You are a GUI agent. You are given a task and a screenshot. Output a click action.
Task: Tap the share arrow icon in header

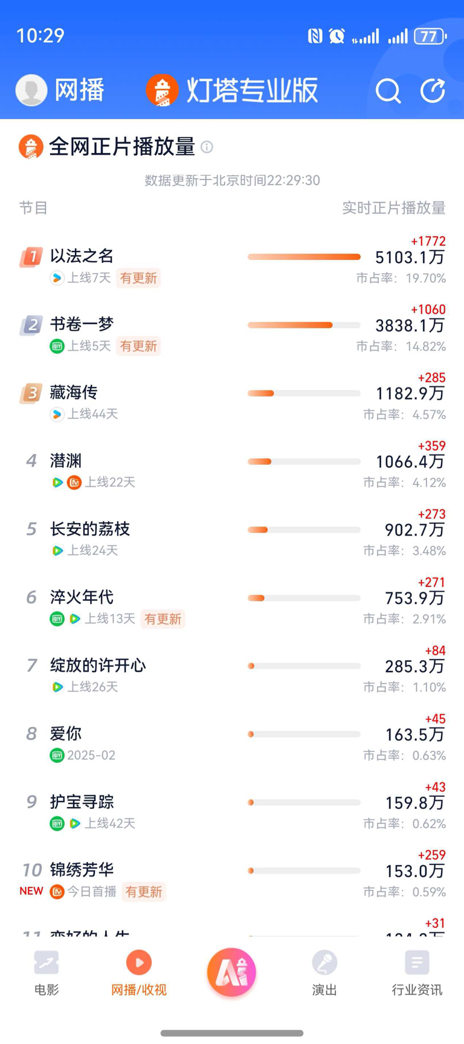433,91
